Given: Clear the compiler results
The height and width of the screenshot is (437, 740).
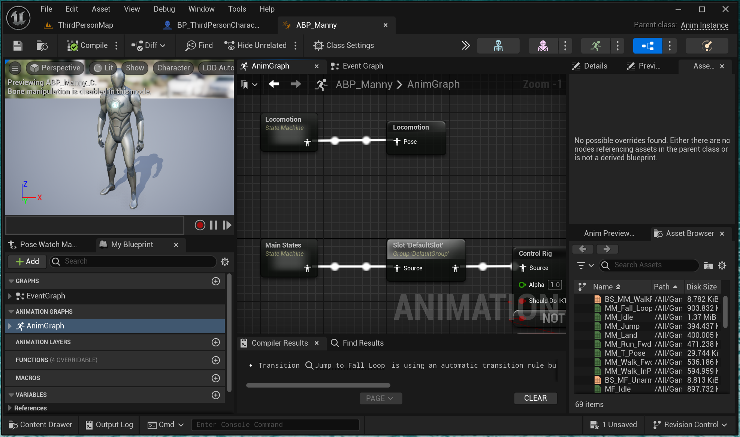Looking at the screenshot, I should coord(535,398).
